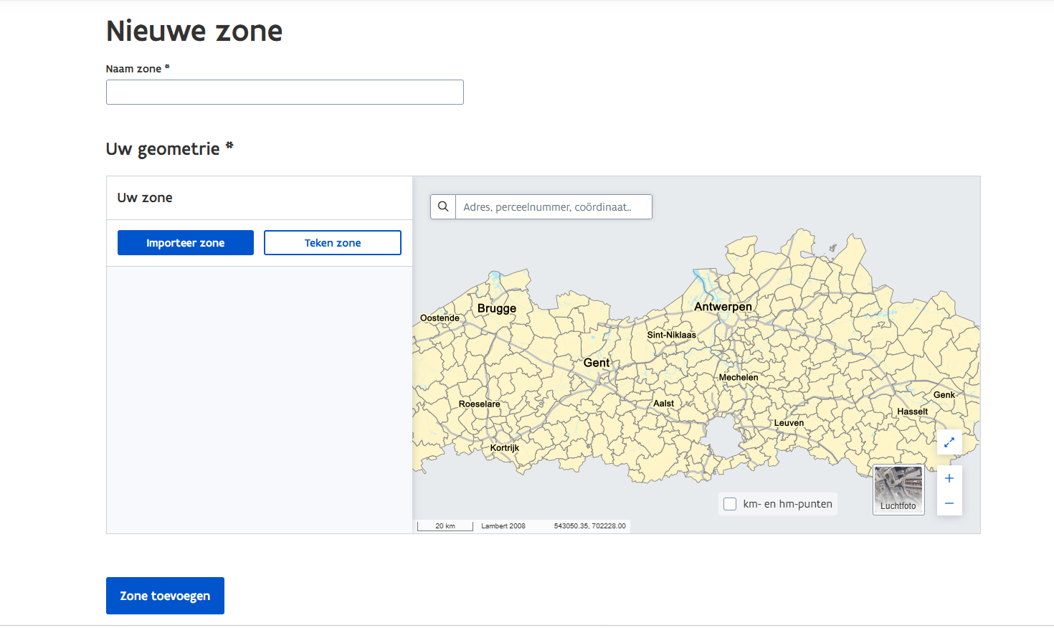Click the map search magnifier icon

[x=443, y=206]
